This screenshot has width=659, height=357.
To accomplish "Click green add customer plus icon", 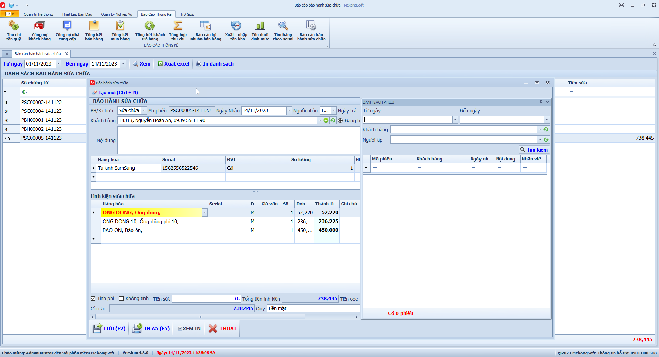I will click(x=326, y=120).
